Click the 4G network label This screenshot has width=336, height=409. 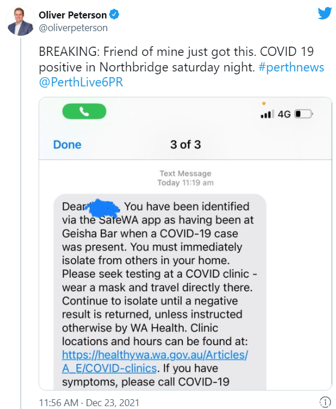coord(284,114)
